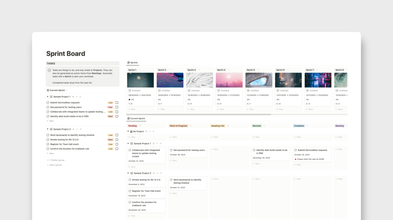The image size is (393, 220).
Task: Add new task under Sample Project 1 list
Action: point(50,121)
